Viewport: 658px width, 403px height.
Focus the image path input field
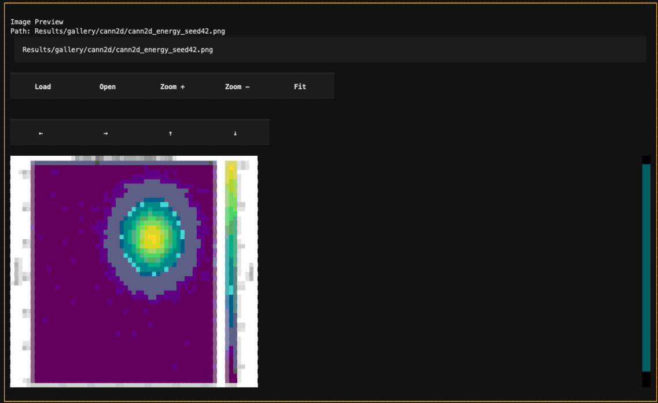[x=330, y=50]
